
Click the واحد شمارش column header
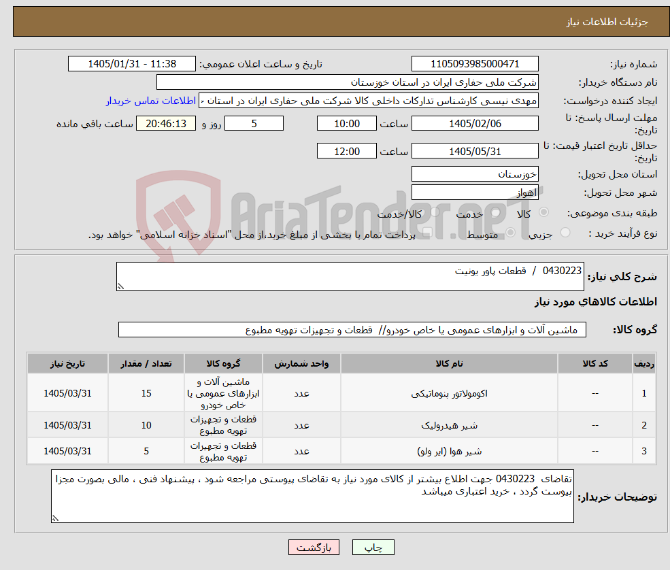301,364
